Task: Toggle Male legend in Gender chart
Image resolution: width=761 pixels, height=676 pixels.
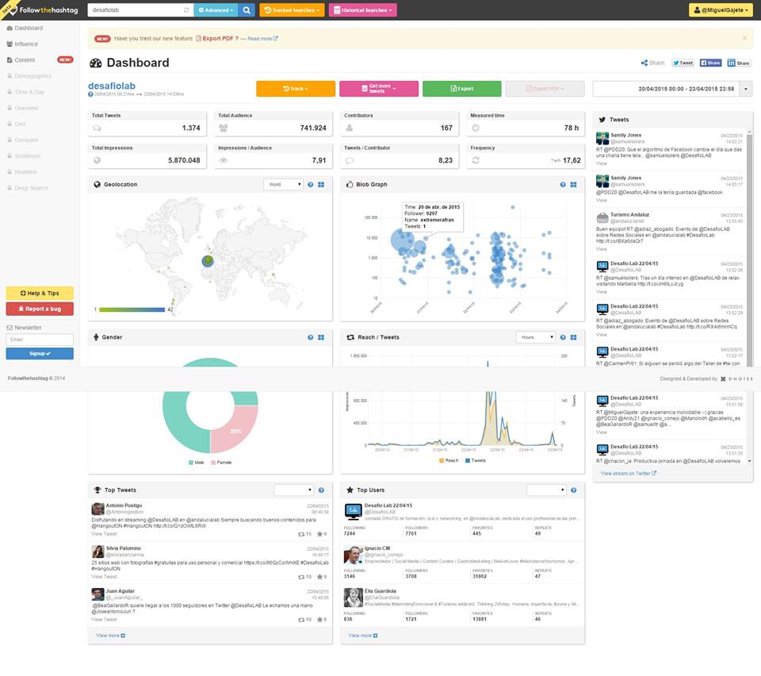Action: 196,463
